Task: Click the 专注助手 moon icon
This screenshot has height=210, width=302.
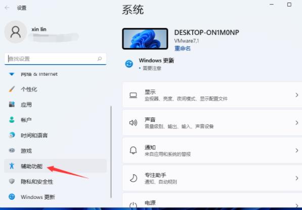Action: point(133,178)
